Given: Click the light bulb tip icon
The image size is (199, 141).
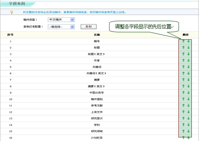Looking at the screenshot, I should pos(12,12).
